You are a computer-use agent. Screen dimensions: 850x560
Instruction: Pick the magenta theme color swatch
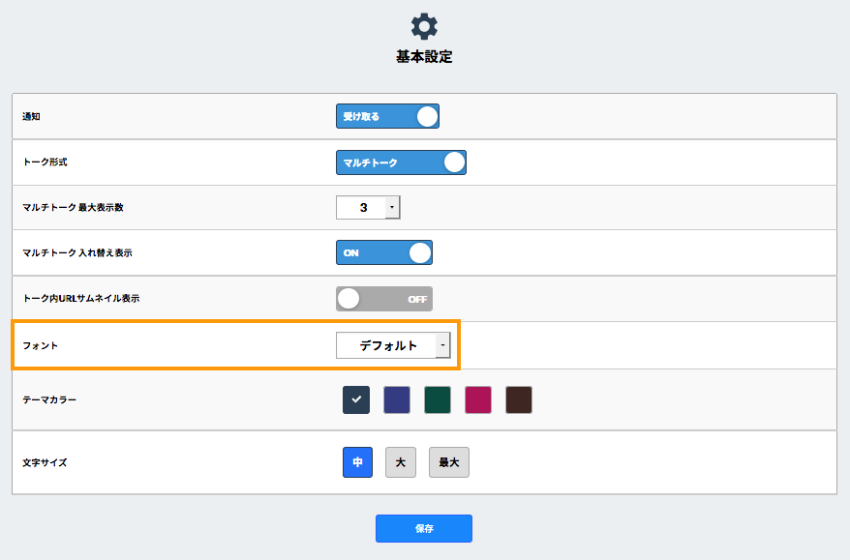coord(478,399)
